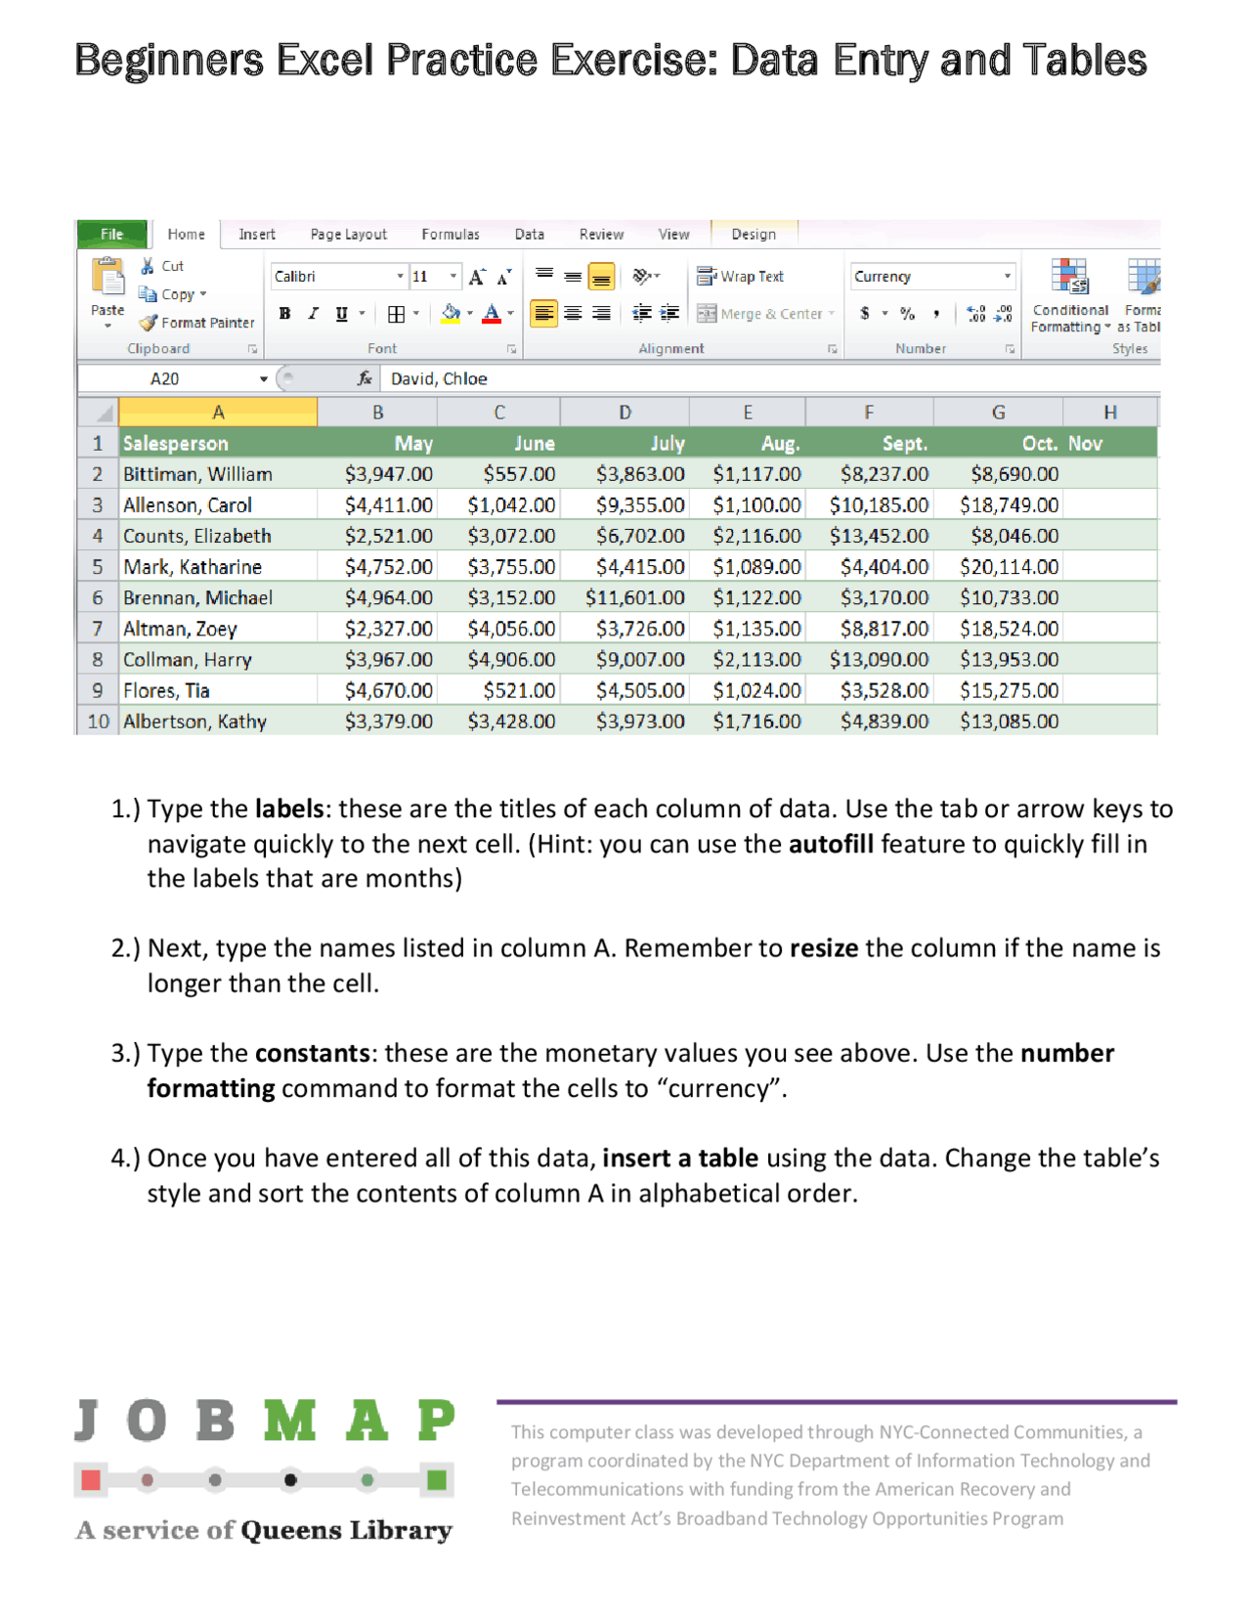Switch to the Formulas ribbon tab
This screenshot has height=1619, width=1251.
coord(450,235)
